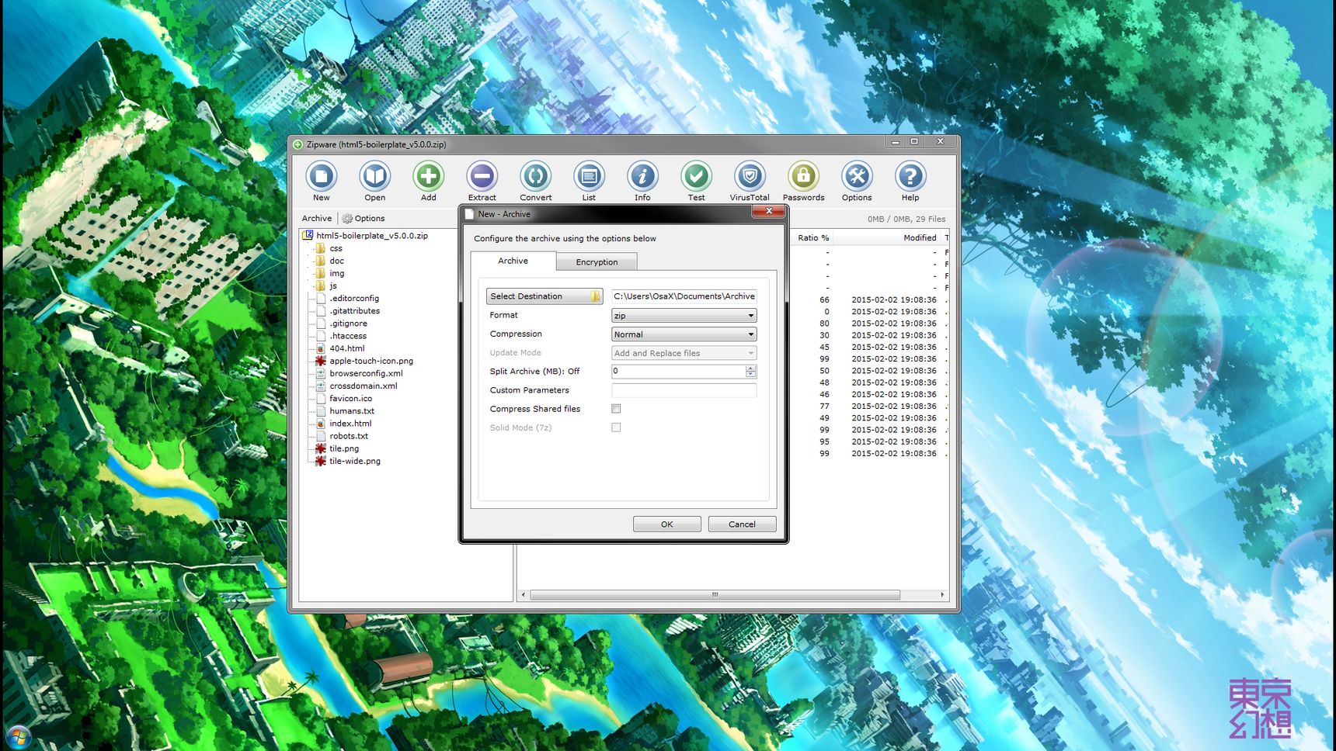Click the tile.png file icon
This screenshot has height=751, width=1336.
click(320, 448)
